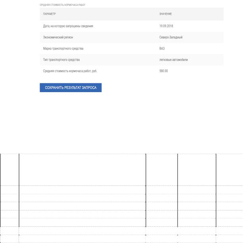The height and width of the screenshot is (243, 243).
Task: Click the легковые автомобили value
Action: coord(173,60)
